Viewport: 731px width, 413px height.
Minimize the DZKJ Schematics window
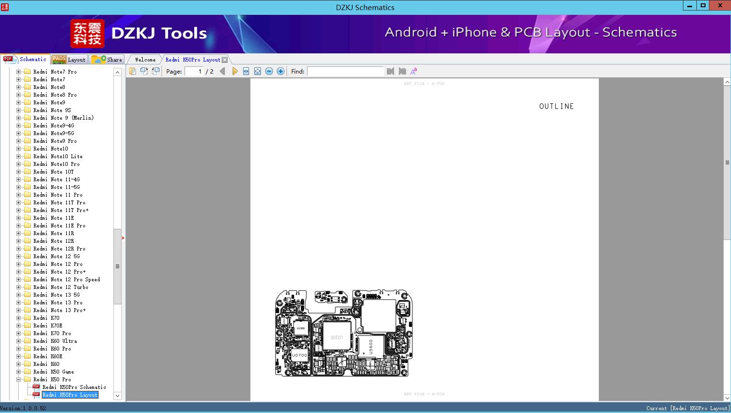[x=690, y=6]
